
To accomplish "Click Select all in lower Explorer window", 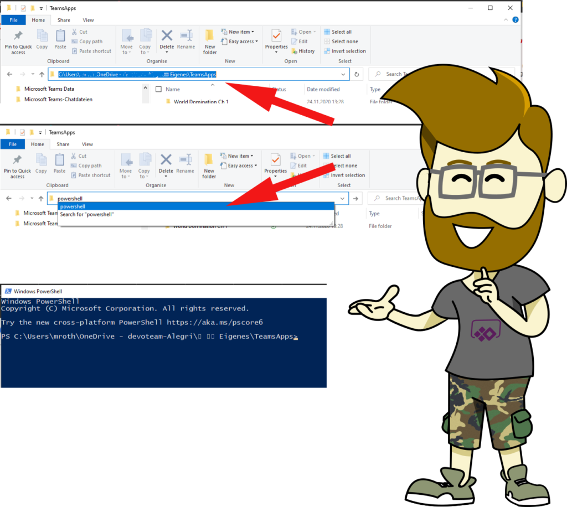I will (x=337, y=156).
